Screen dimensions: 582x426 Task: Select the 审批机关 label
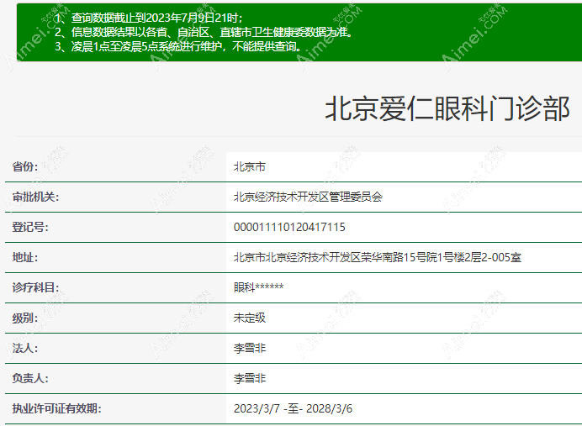[x=35, y=197]
